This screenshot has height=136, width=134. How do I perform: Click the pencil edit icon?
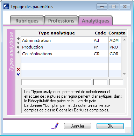click(x=55, y=126)
